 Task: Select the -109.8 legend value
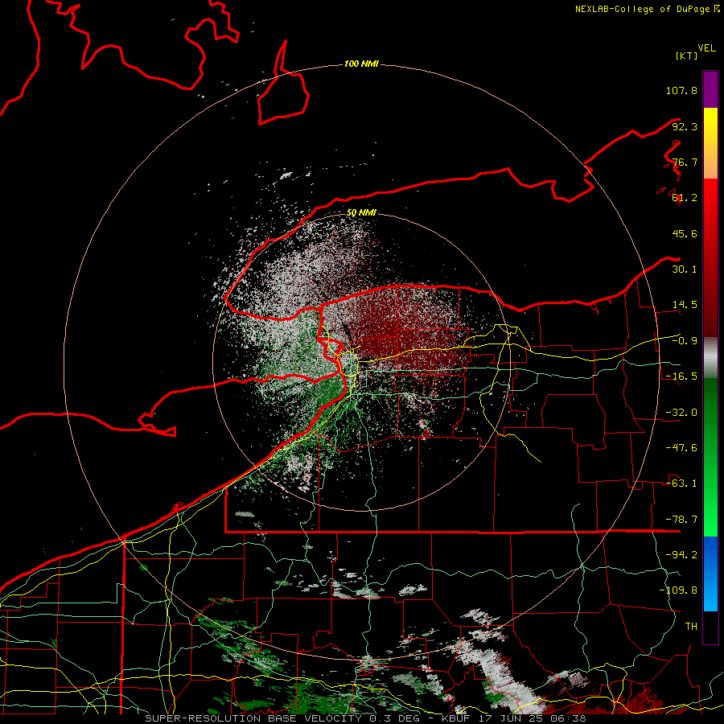point(678,590)
